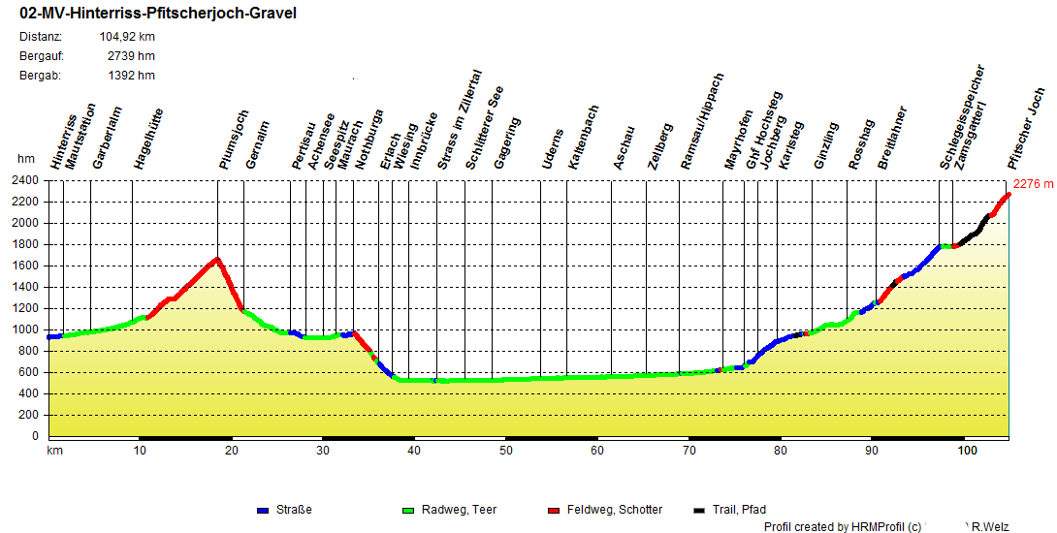Click the 2276 m summit elevation label
Image resolution: width=1057 pixels, height=533 pixels.
click(1033, 183)
